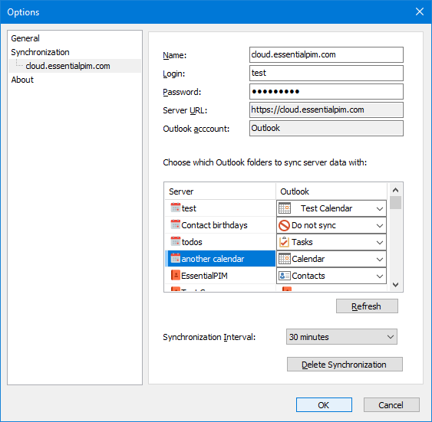Image resolution: width=432 pixels, height=422 pixels.
Task: Select the 'test' server row text
Action: tap(189, 208)
